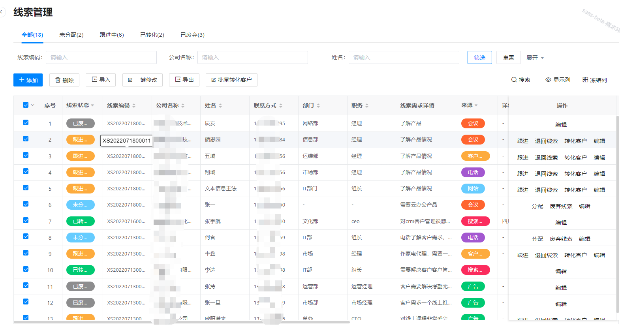The height and width of the screenshot is (325, 620).
Task: Collapse sidebar with left chevron icon
Action: pyautogui.click(x=1, y=12)
